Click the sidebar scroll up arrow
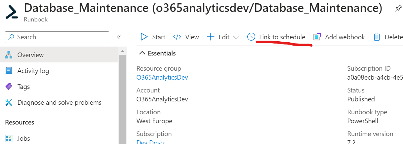This screenshot has width=403, height=144. pos(122,51)
